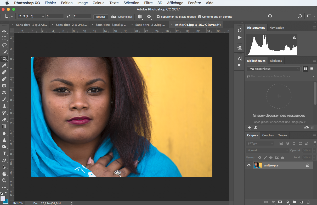
Task: Click the delete layer trash icon
Action: [x=308, y=202]
